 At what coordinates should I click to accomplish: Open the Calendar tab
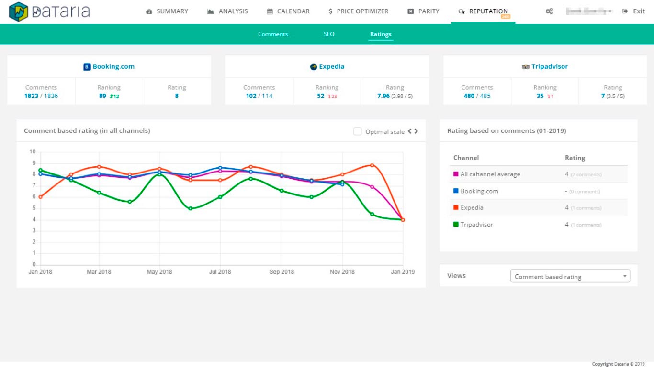(288, 11)
